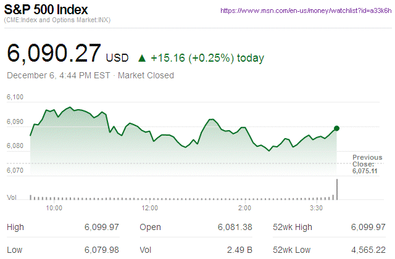Image resolution: width=395 pixels, height=259 pixels.
Task: Click the green end-point dot on the chart line
Action: coord(336,128)
